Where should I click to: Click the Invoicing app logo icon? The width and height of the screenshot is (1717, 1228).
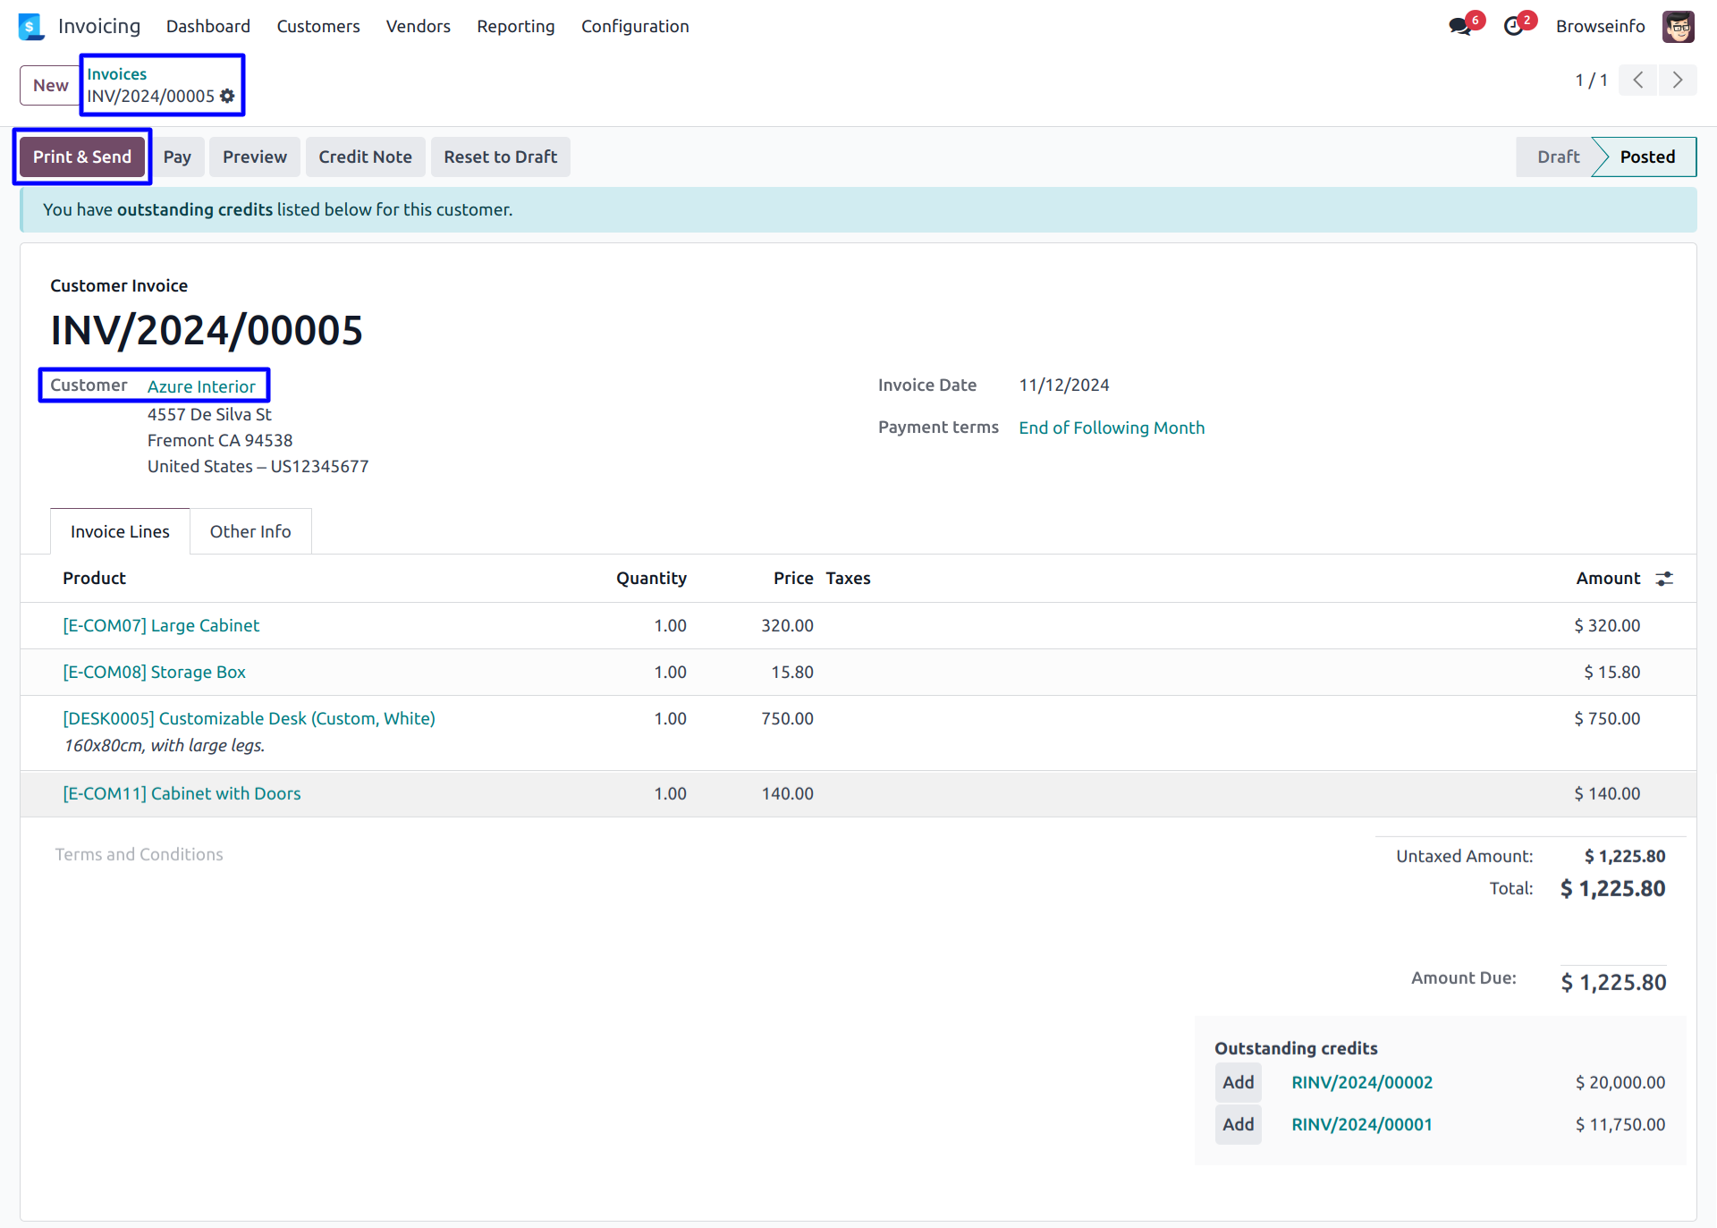tap(30, 27)
